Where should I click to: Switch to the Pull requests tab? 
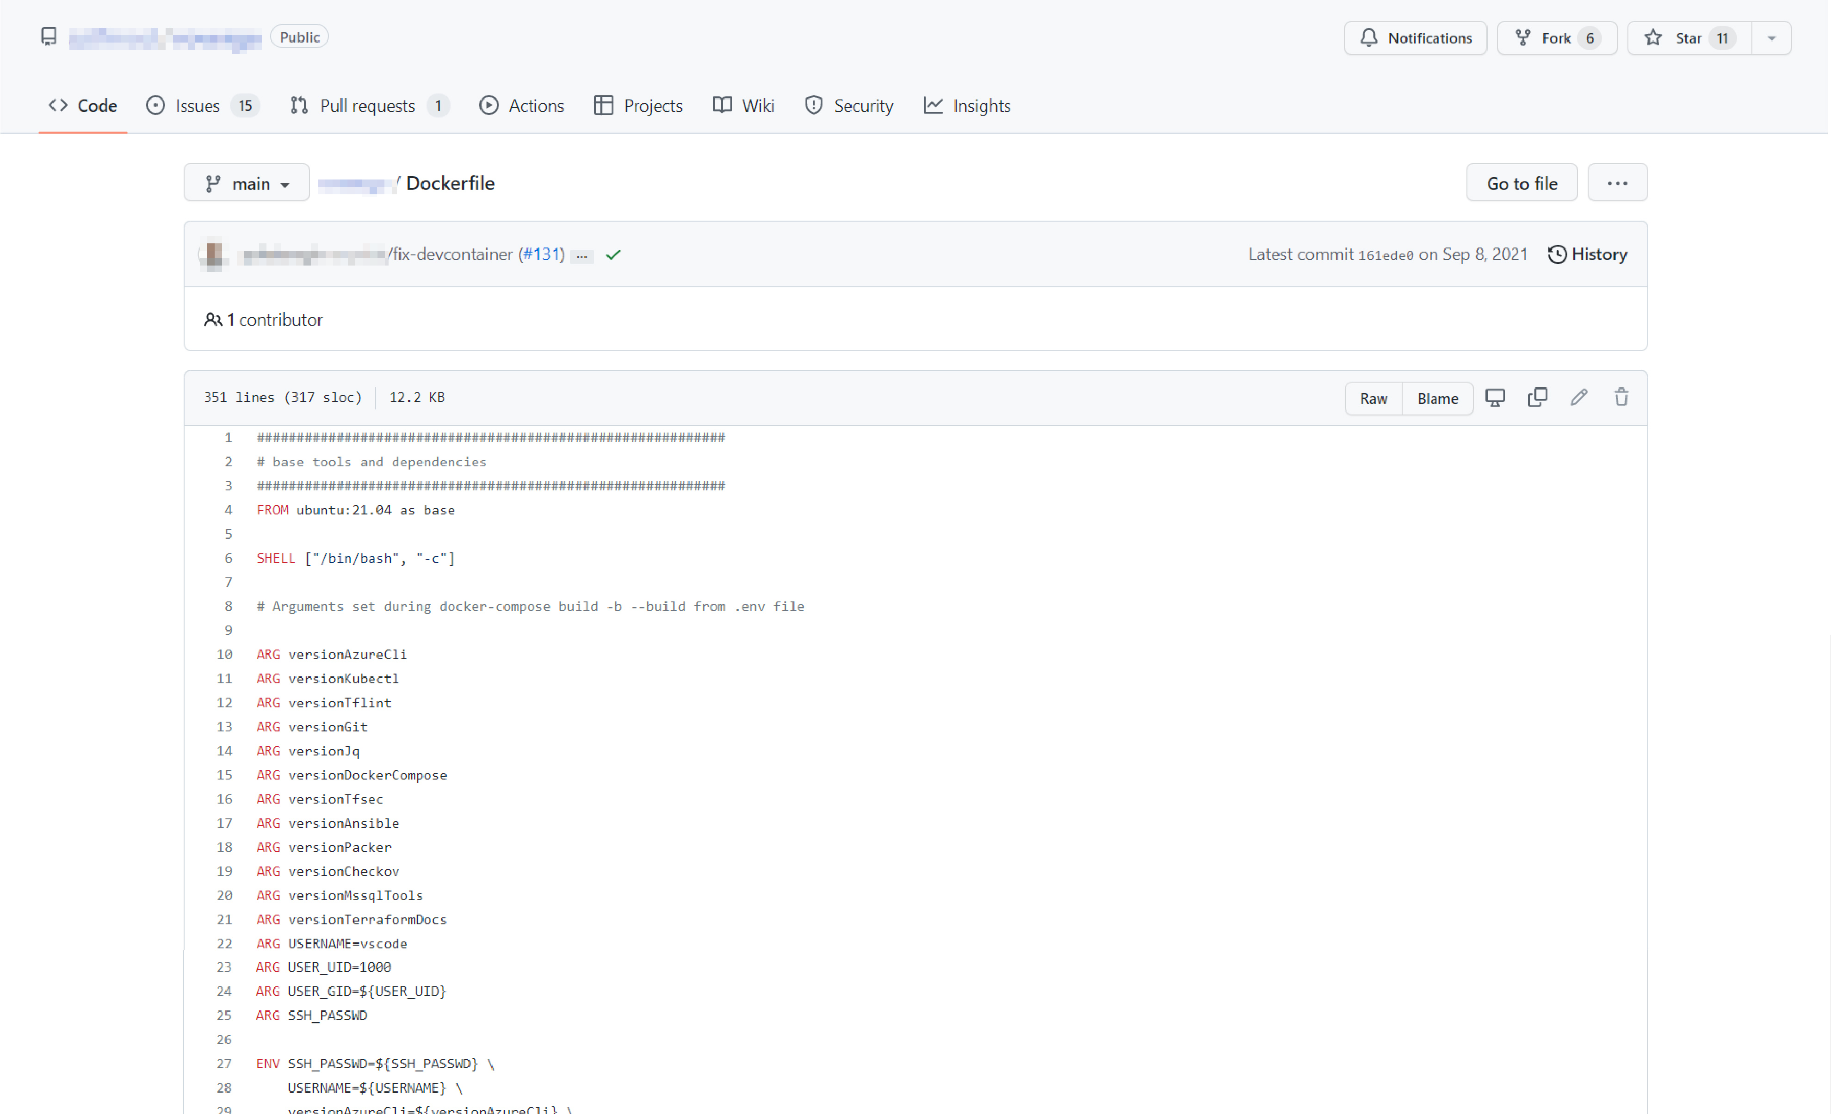pos(369,105)
